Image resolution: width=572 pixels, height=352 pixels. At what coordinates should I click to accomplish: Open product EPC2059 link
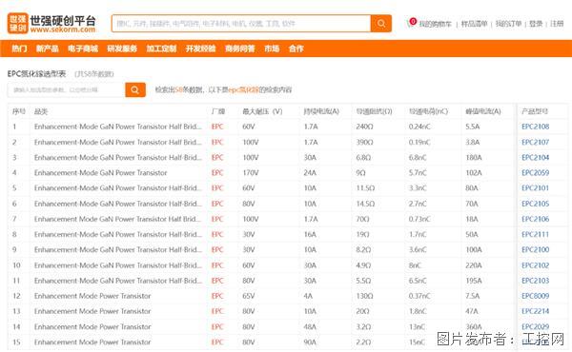(x=535, y=173)
